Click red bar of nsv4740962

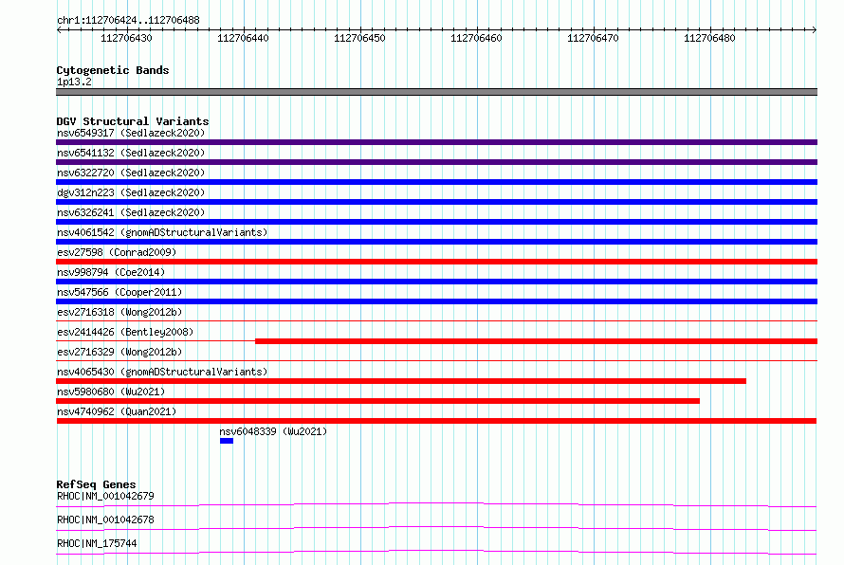coord(436,421)
